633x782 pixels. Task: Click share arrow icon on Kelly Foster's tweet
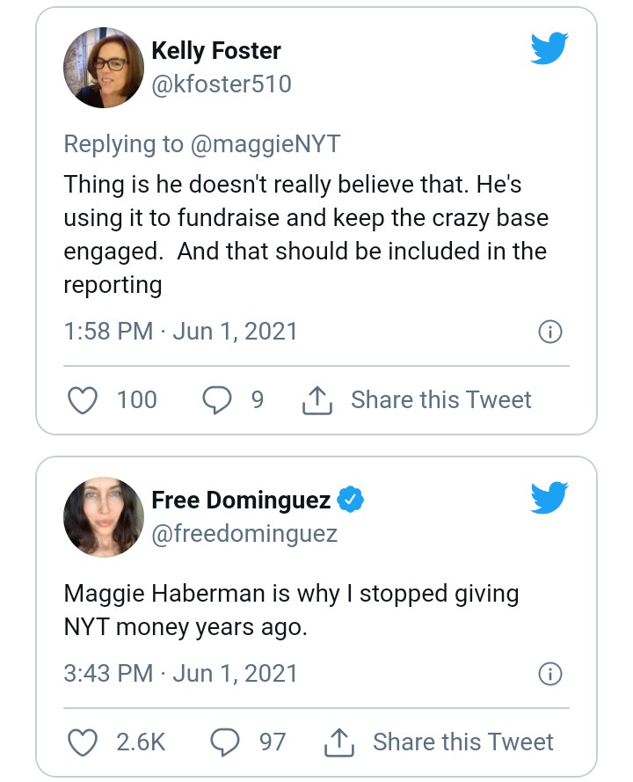pyautogui.click(x=316, y=401)
